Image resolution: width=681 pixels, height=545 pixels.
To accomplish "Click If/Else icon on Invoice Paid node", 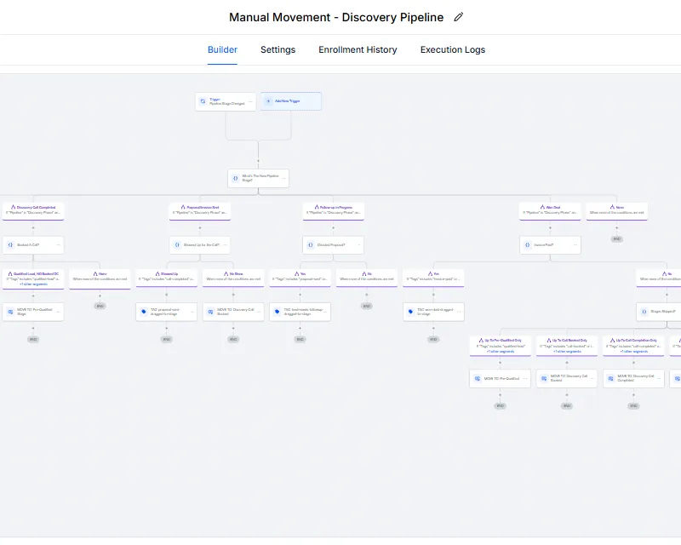I will click(x=527, y=245).
